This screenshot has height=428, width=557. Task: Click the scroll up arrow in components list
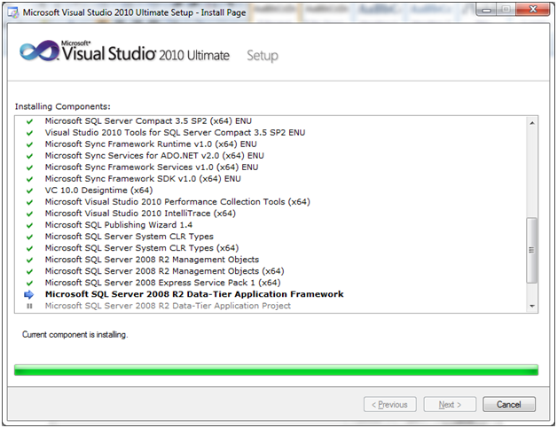(532, 123)
